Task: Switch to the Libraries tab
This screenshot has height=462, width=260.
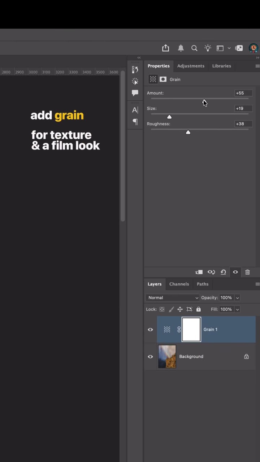Action: coord(221,66)
